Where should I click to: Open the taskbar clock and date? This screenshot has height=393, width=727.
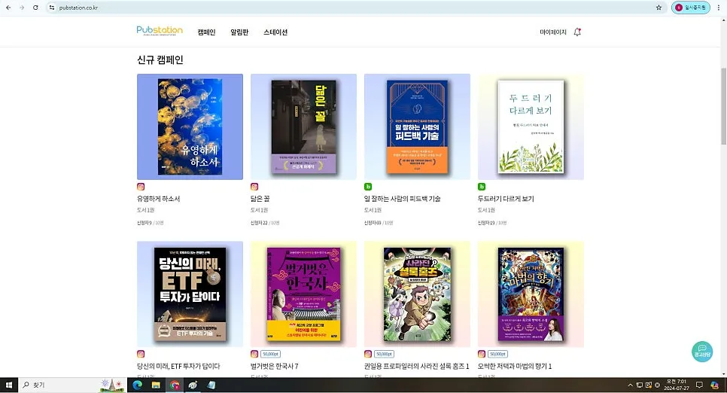click(x=677, y=385)
